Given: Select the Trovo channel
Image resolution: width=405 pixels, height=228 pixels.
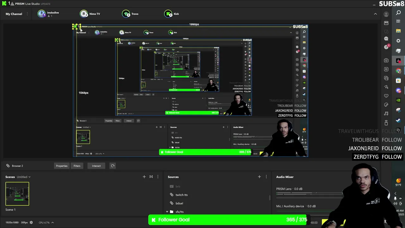Looking at the screenshot, I should coord(130,14).
